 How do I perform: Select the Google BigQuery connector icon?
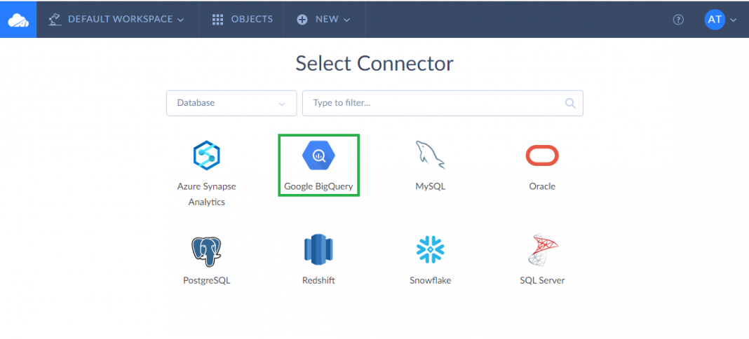tap(318, 155)
